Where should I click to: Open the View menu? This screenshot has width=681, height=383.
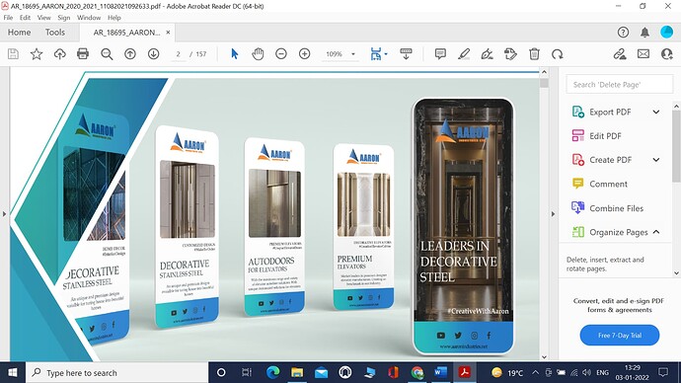(x=43, y=18)
